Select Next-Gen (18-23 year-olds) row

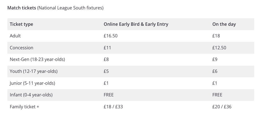tap(131, 60)
